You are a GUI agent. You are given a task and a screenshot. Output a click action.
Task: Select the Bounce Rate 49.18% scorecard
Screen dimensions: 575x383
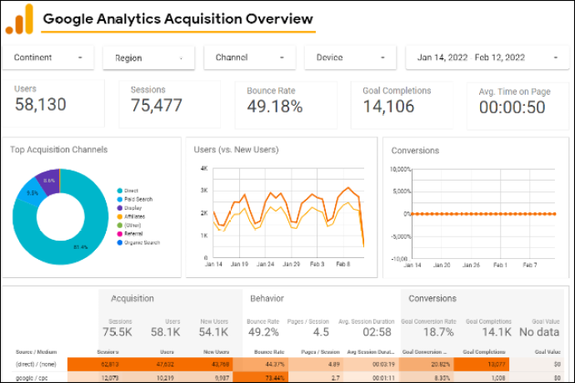click(x=286, y=105)
